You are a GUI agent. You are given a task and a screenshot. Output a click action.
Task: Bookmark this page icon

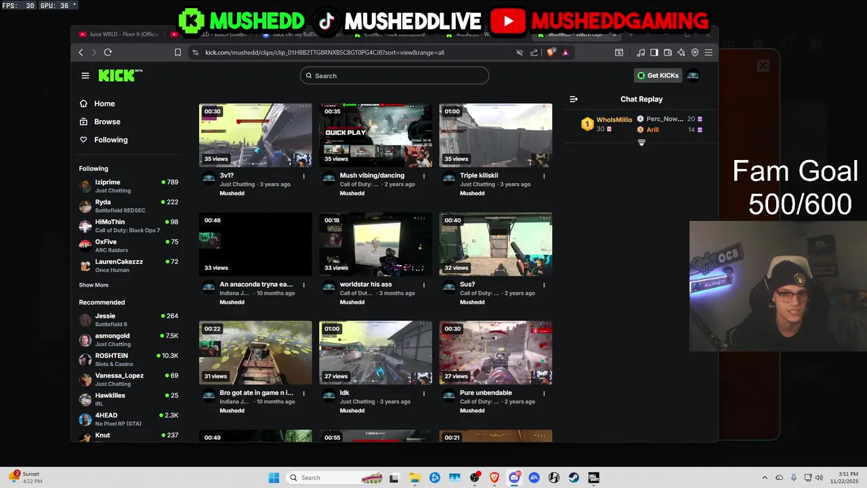177,52
